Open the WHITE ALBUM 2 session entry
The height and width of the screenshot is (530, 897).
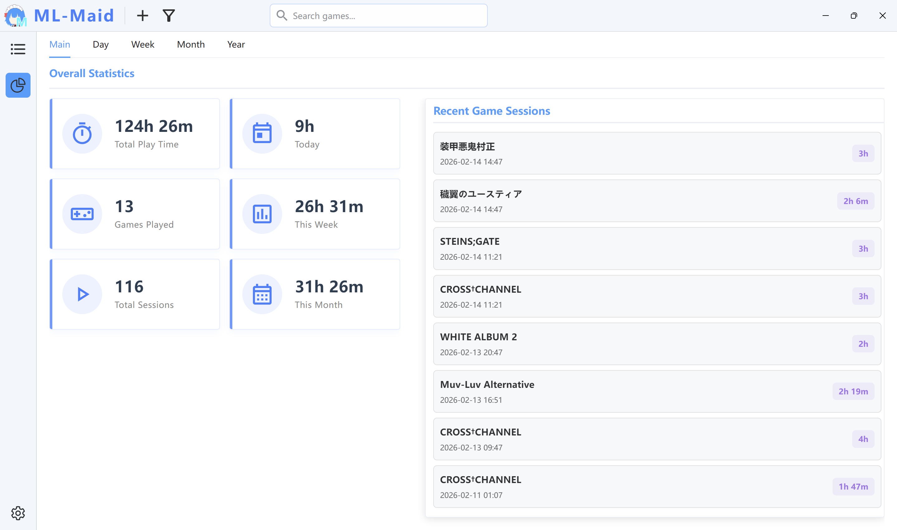(x=657, y=344)
